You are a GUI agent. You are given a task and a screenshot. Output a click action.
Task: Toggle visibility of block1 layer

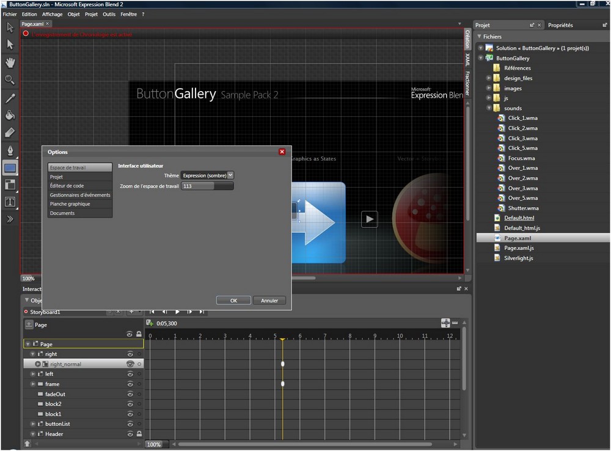[x=130, y=414]
